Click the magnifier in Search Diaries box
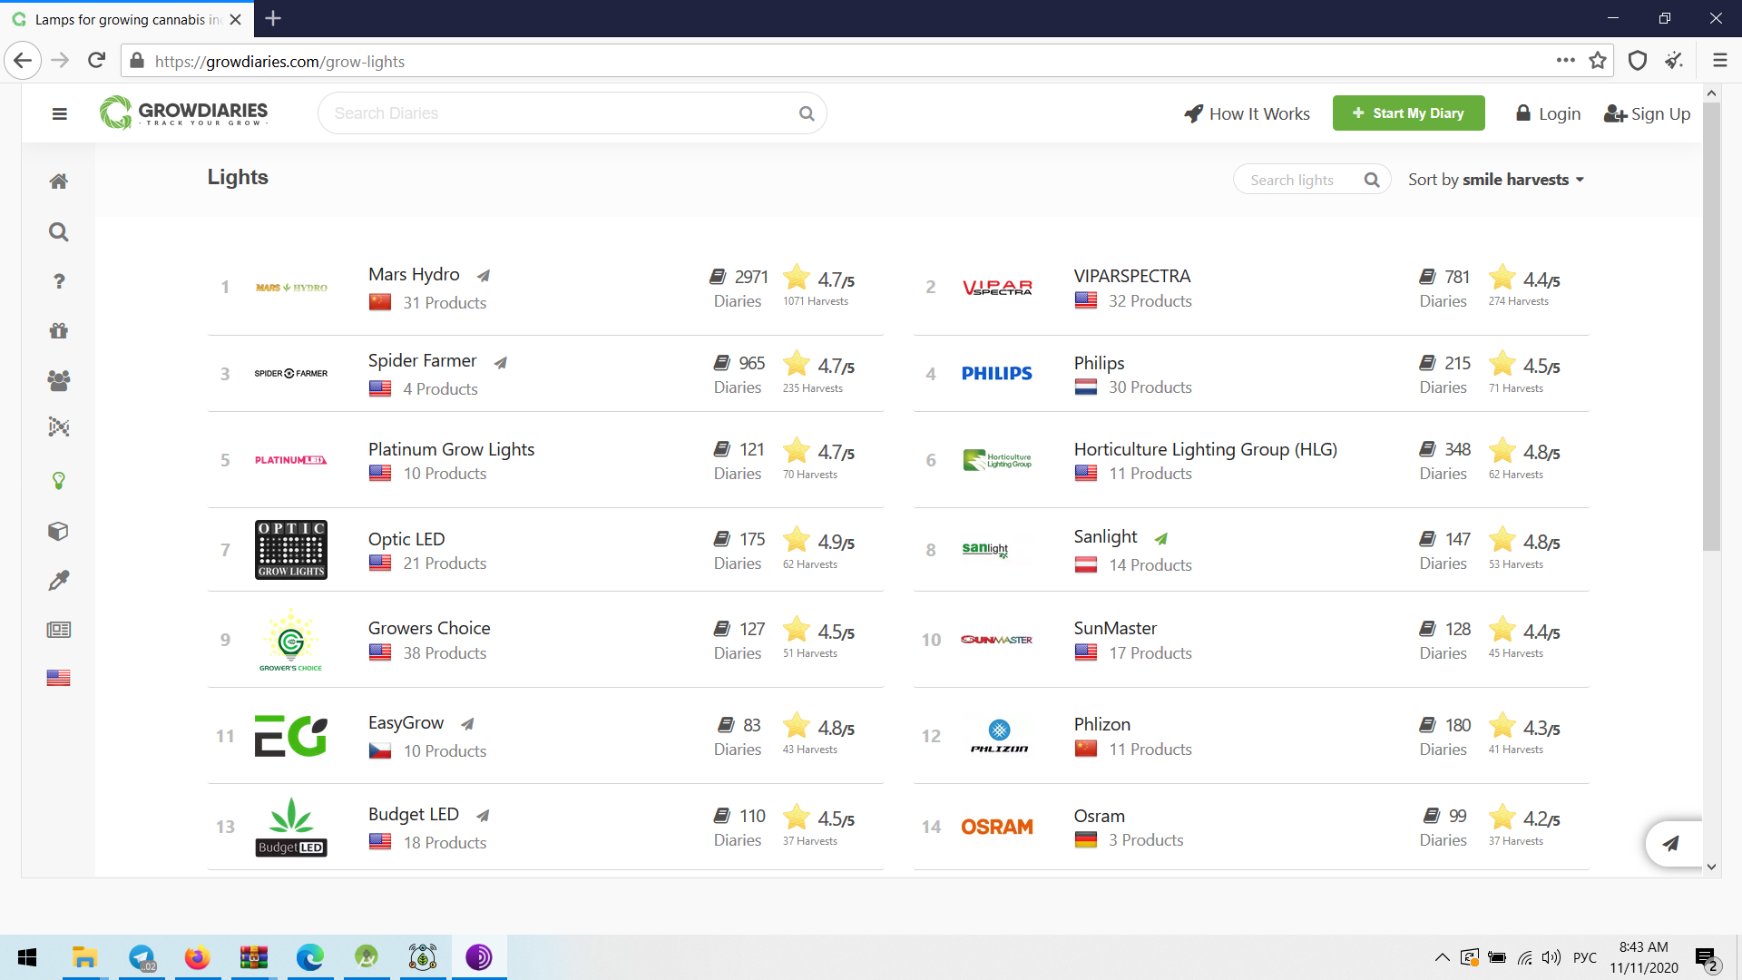 click(807, 113)
